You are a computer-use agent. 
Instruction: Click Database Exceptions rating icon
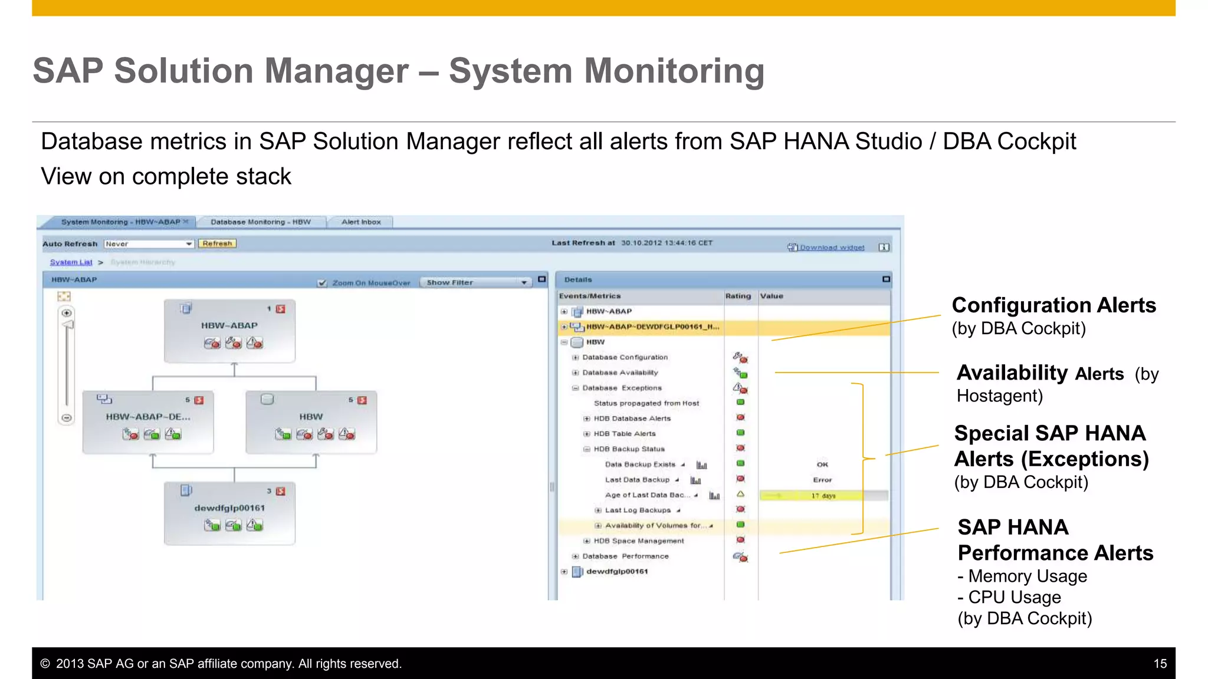[740, 388]
